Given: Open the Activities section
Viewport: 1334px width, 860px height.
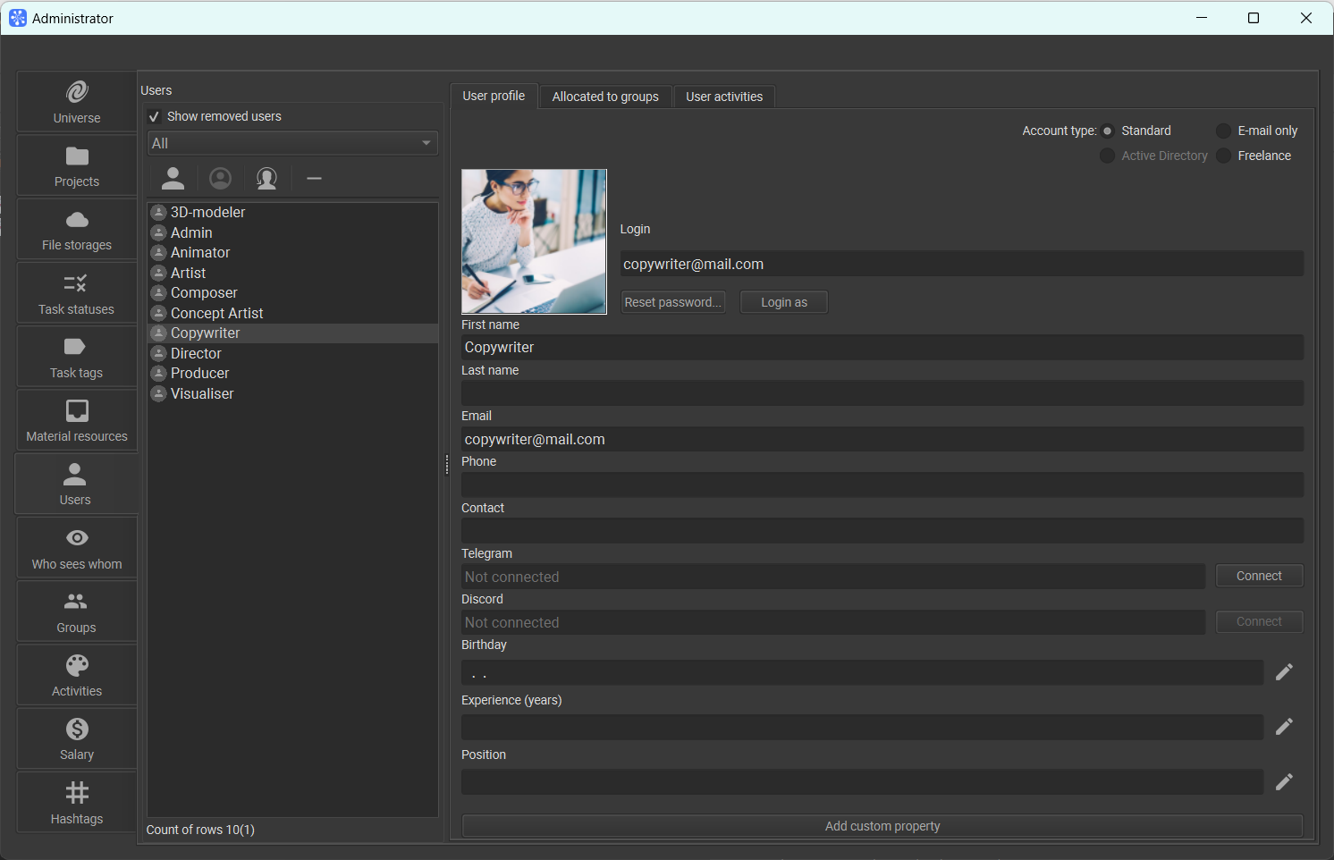Looking at the screenshot, I should pyautogui.click(x=77, y=675).
